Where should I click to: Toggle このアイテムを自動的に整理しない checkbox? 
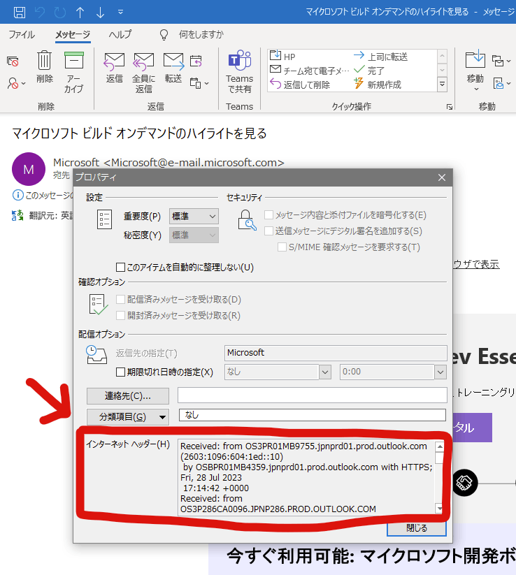120,268
